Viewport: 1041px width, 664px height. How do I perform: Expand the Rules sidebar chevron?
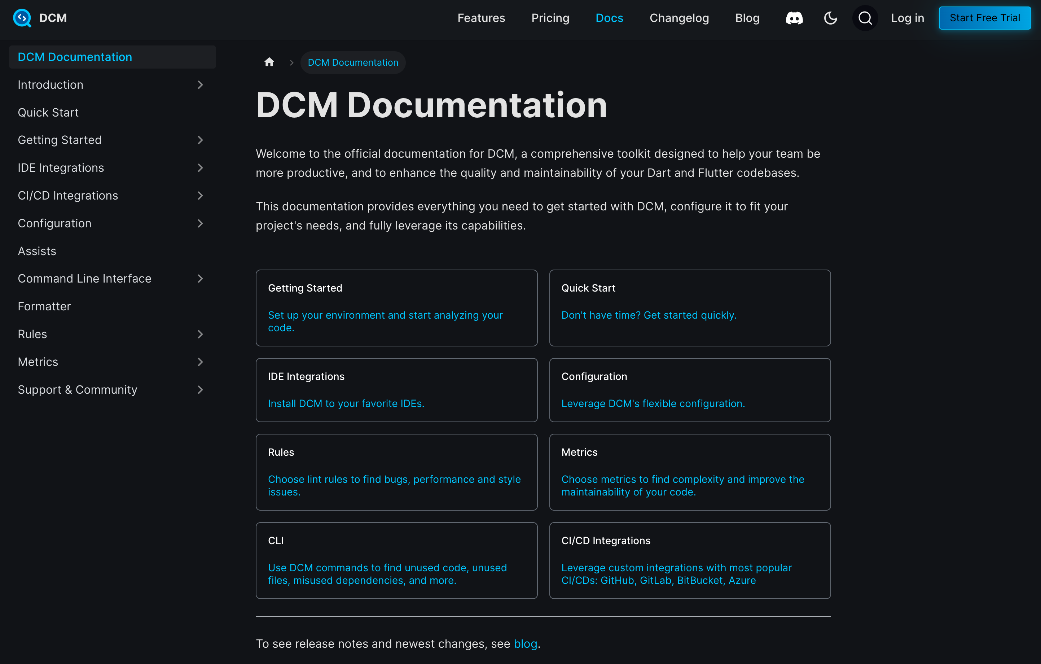tap(200, 334)
